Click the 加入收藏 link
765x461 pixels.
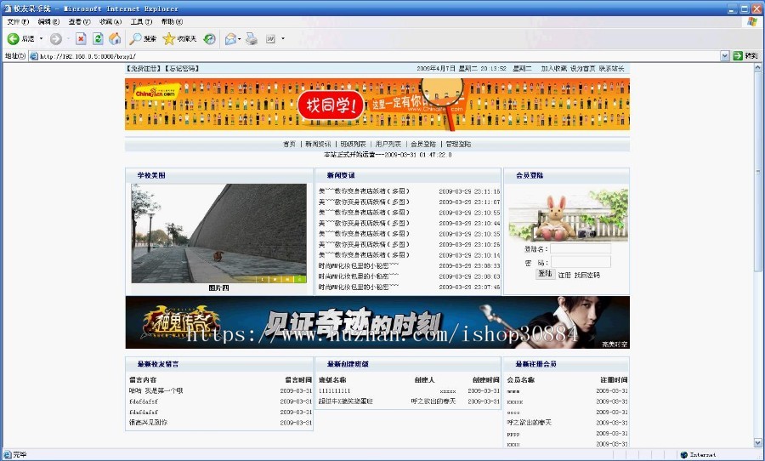[x=553, y=68]
